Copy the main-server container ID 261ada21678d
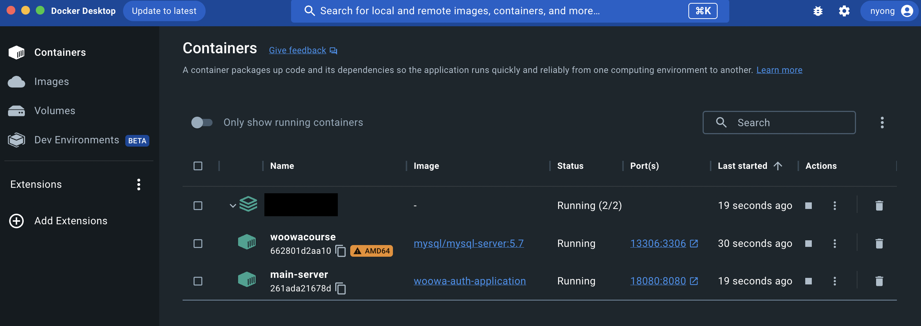The height and width of the screenshot is (326, 921). pos(341,288)
